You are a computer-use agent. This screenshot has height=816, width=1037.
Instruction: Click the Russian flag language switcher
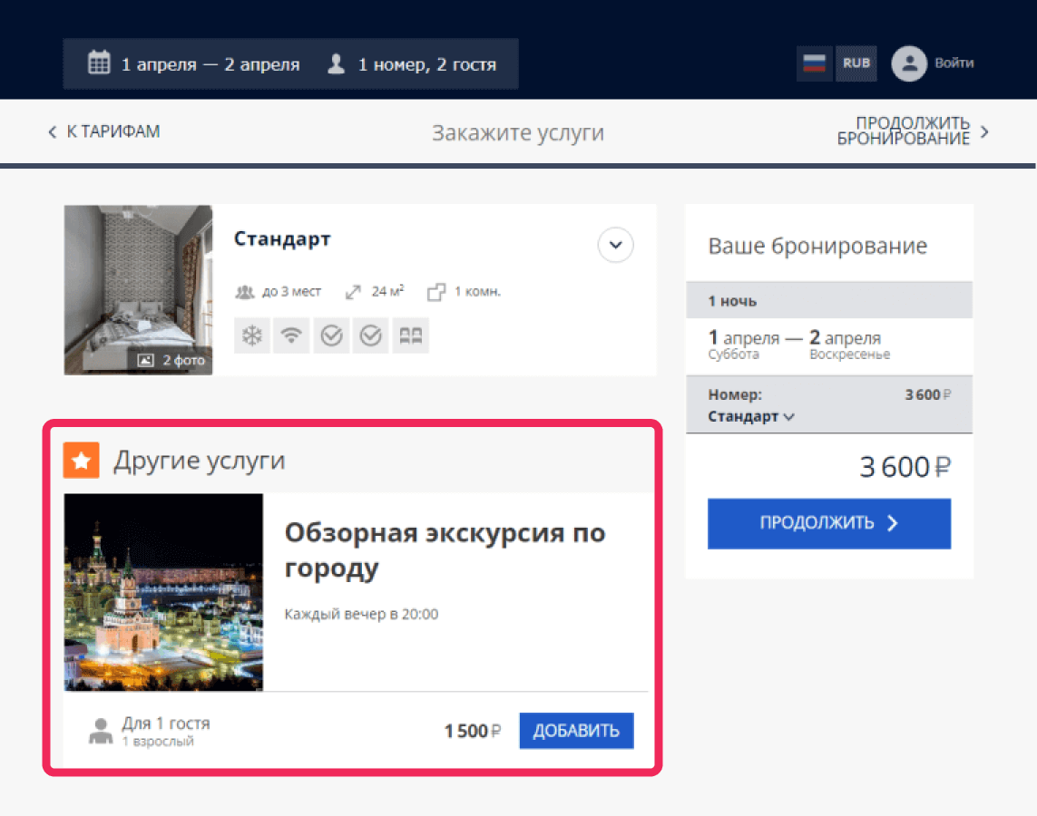coord(814,63)
